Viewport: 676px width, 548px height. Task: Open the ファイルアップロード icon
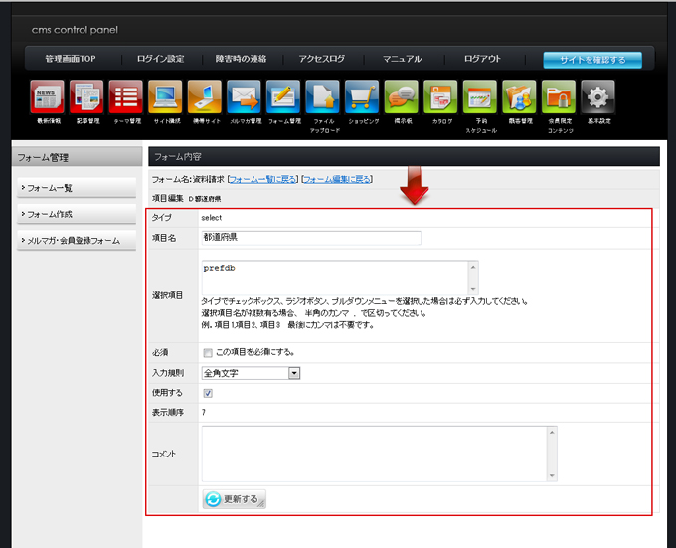click(323, 97)
